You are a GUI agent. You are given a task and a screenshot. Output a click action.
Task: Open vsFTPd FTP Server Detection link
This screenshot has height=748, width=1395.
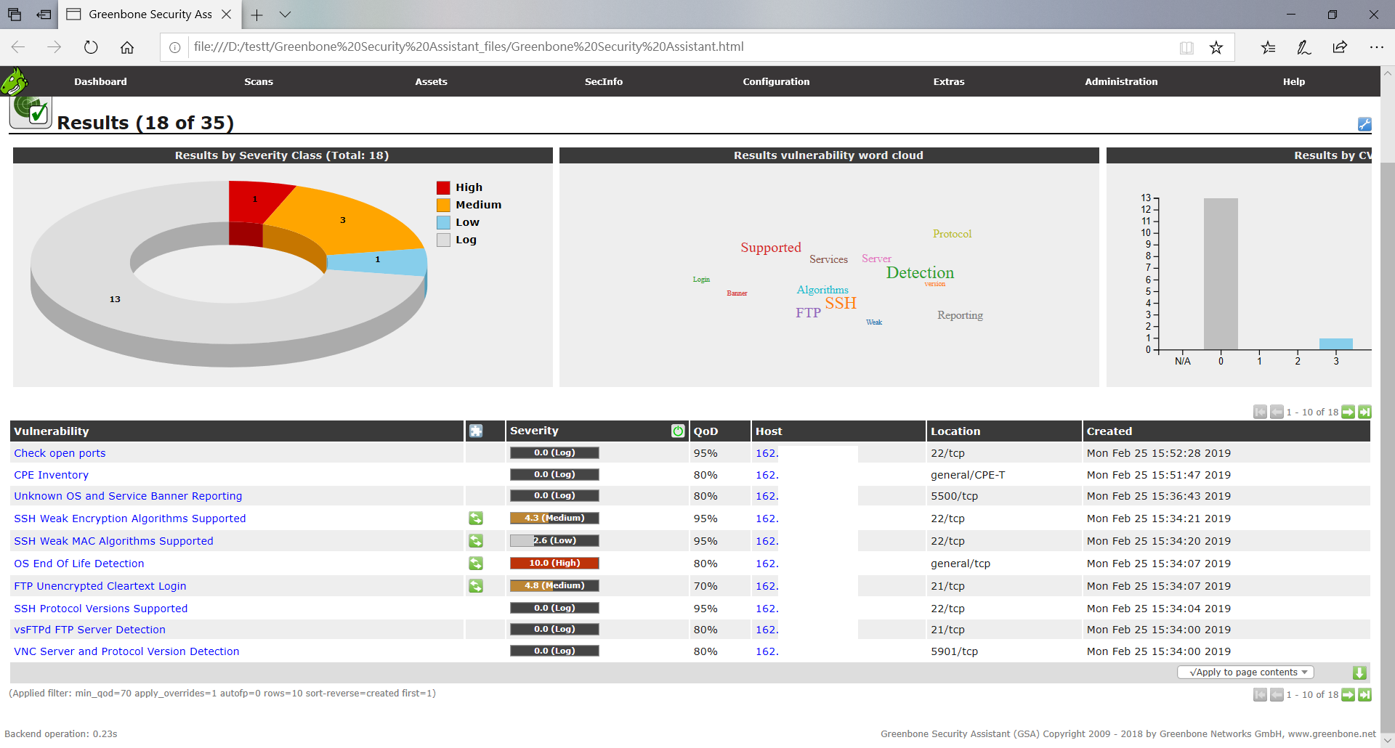(x=89, y=630)
